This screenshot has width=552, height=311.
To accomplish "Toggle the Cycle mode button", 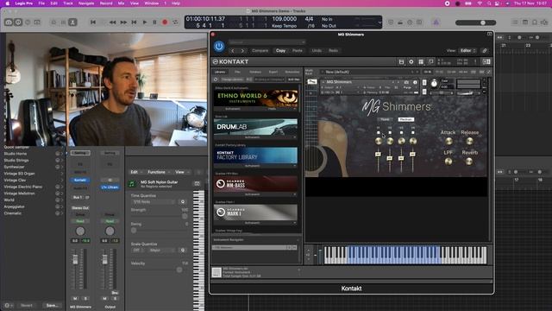I will [x=175, y=22].
